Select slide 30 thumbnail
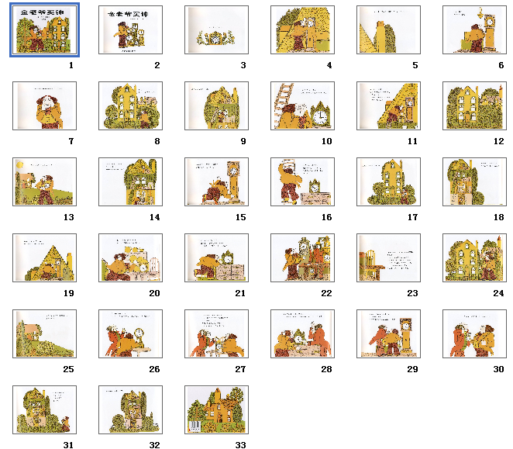513x449 pixels. pyautogui.click(x=475, y=333)
